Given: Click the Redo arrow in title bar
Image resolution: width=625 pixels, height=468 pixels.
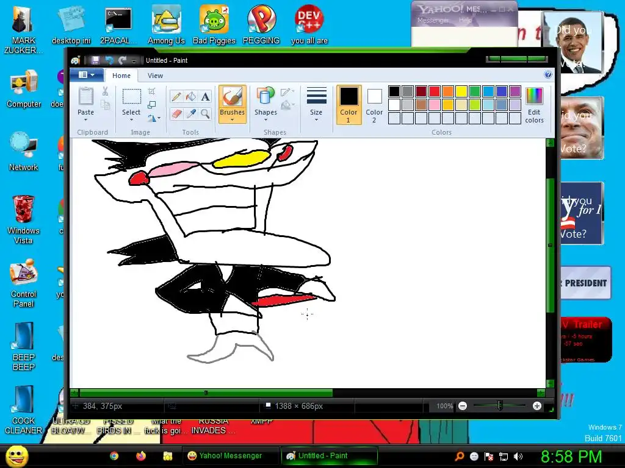Looking at the screenshot, I should tap(122, 60).
